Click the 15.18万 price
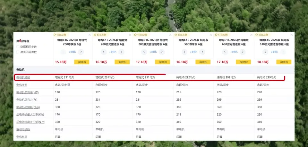The height and width of the screenshot is (147, 308). click(x=61, y=62)
